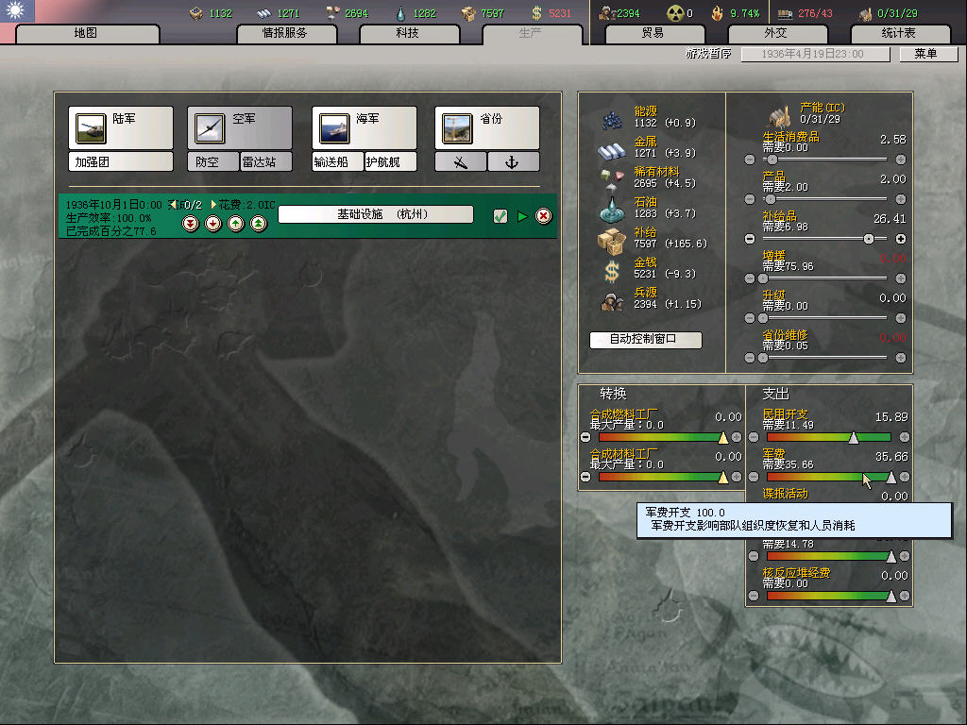Select the 基础设施 (杭州) production entry

375,214
